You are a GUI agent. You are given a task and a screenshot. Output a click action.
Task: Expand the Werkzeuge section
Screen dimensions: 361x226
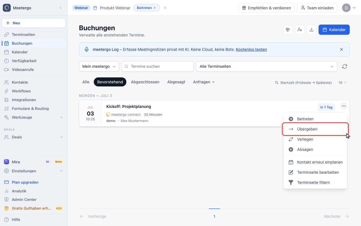coord(34,117)
